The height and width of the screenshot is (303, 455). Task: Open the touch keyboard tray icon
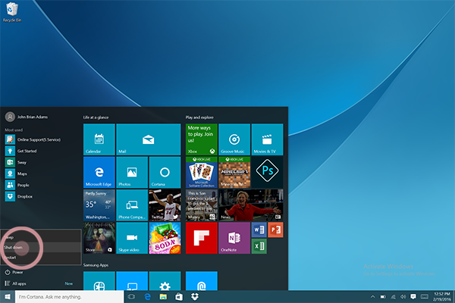(x=425, y=297)
